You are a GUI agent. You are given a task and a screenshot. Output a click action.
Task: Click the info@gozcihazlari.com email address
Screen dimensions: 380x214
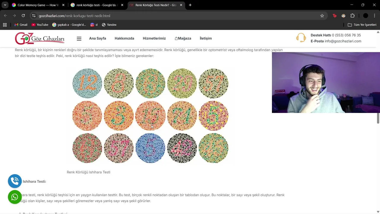pyautogui.click(x=343, y=41)
